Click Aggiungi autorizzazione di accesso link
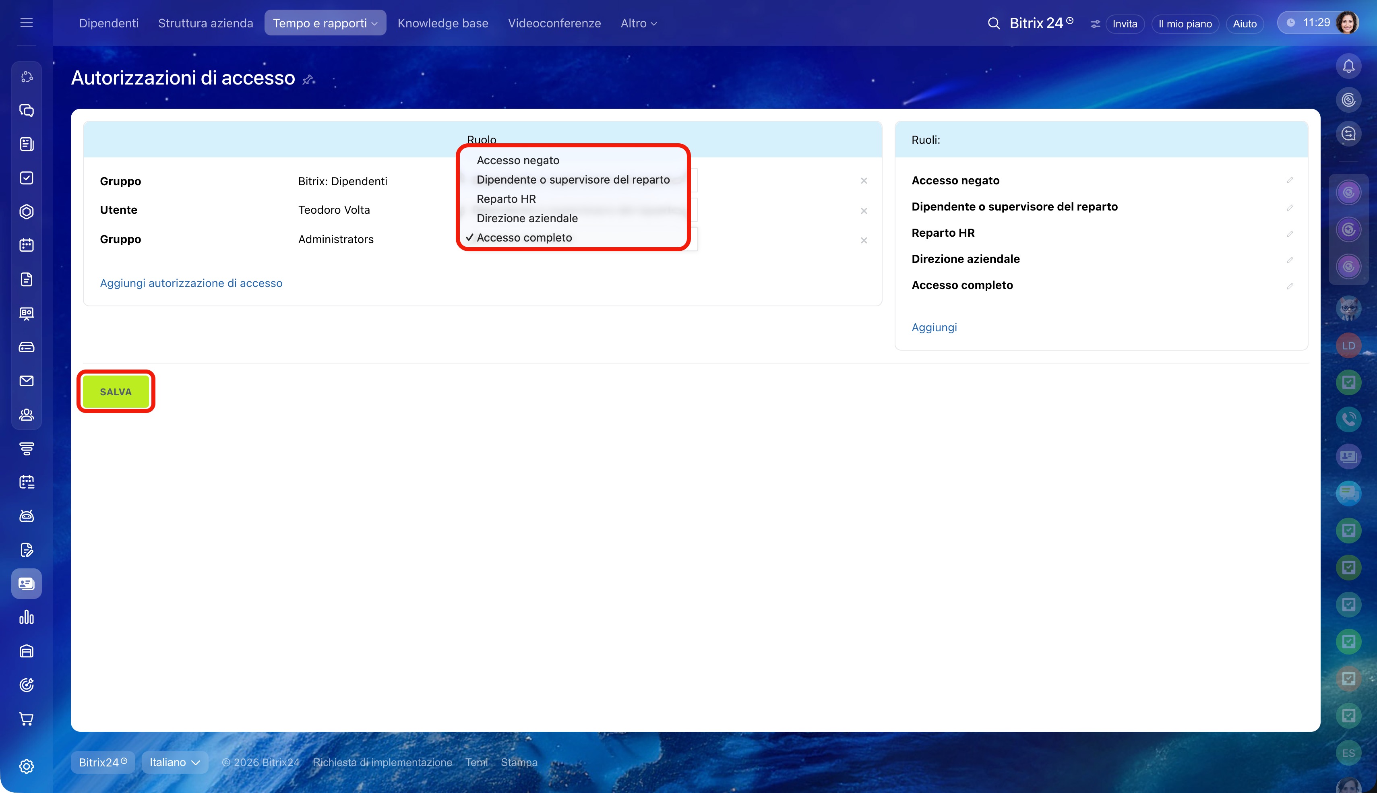Screen dimensions: 1377x793 (x=190, y=283)
